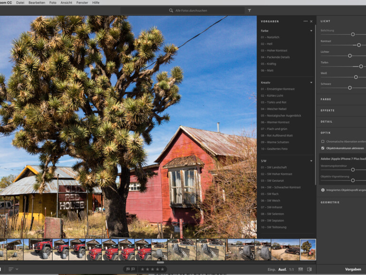The width and height of the screenshot is (366, 275).
Task: Collapse the Kreativ preset group
Action: coord(311,82)
